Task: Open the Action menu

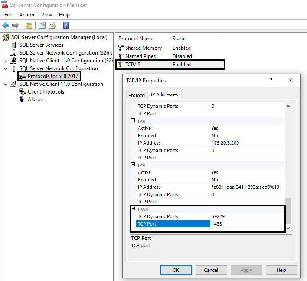Action: pos(26,15)
